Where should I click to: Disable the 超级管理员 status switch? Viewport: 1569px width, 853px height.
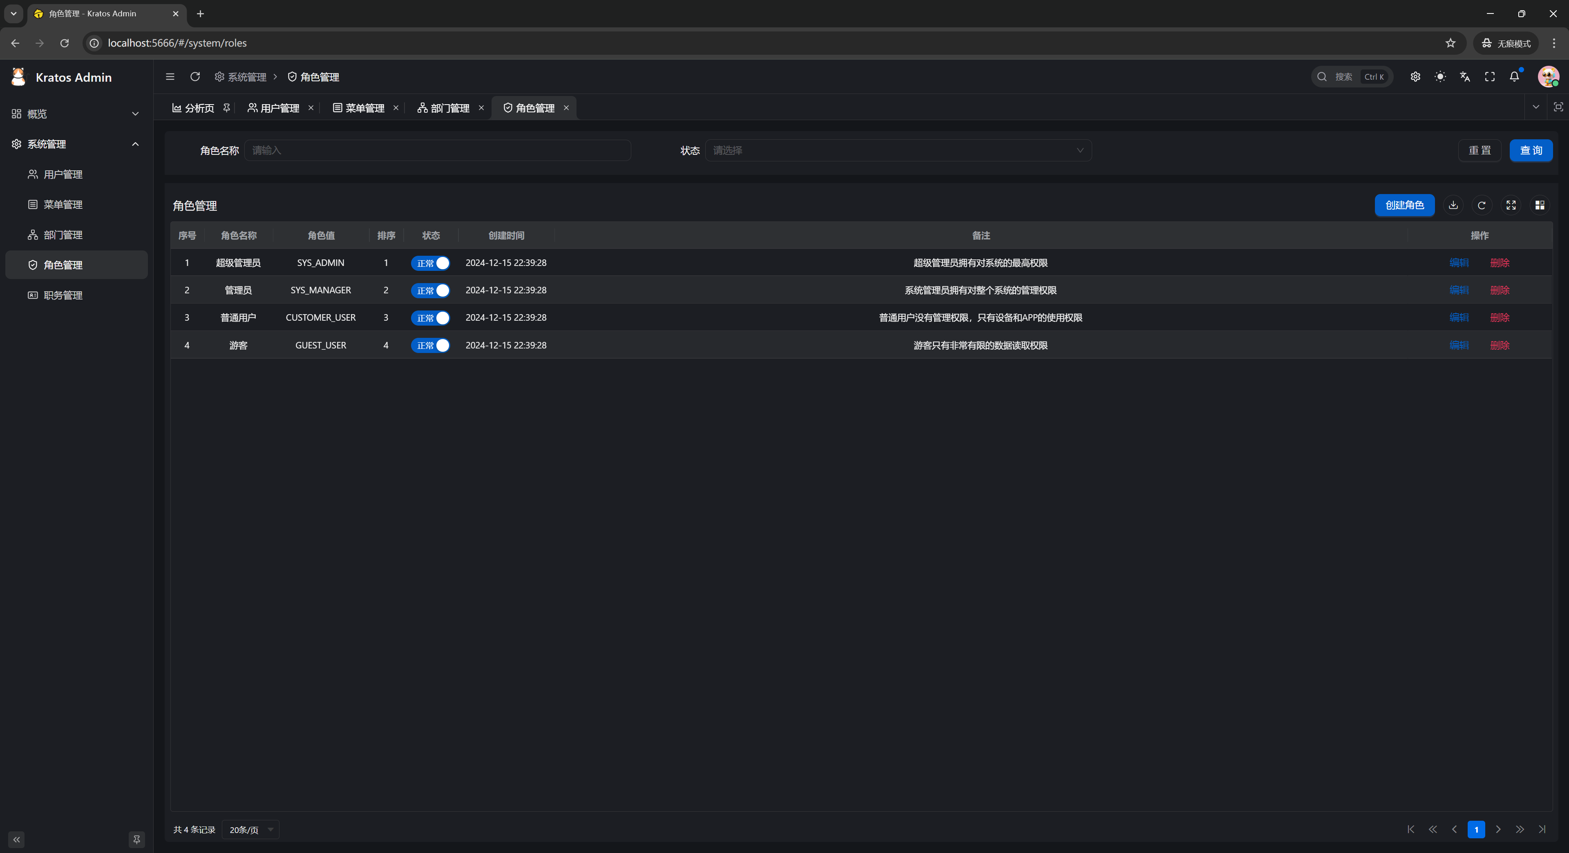[431, 262]
